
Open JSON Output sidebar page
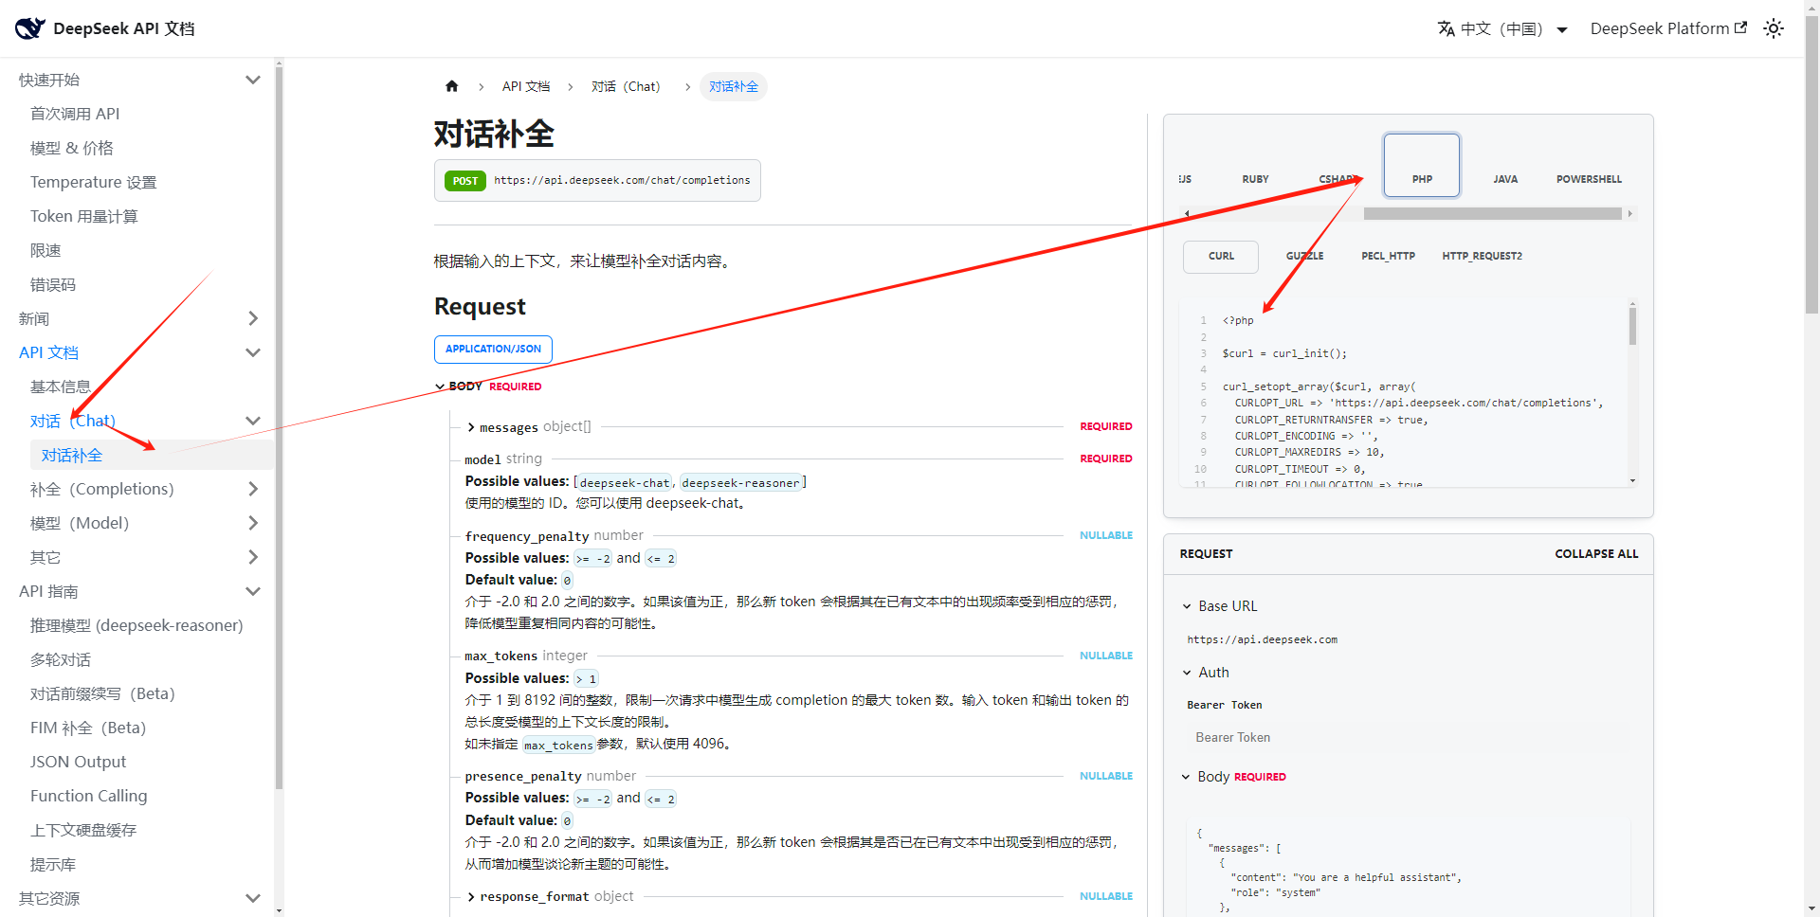[78, 762]
